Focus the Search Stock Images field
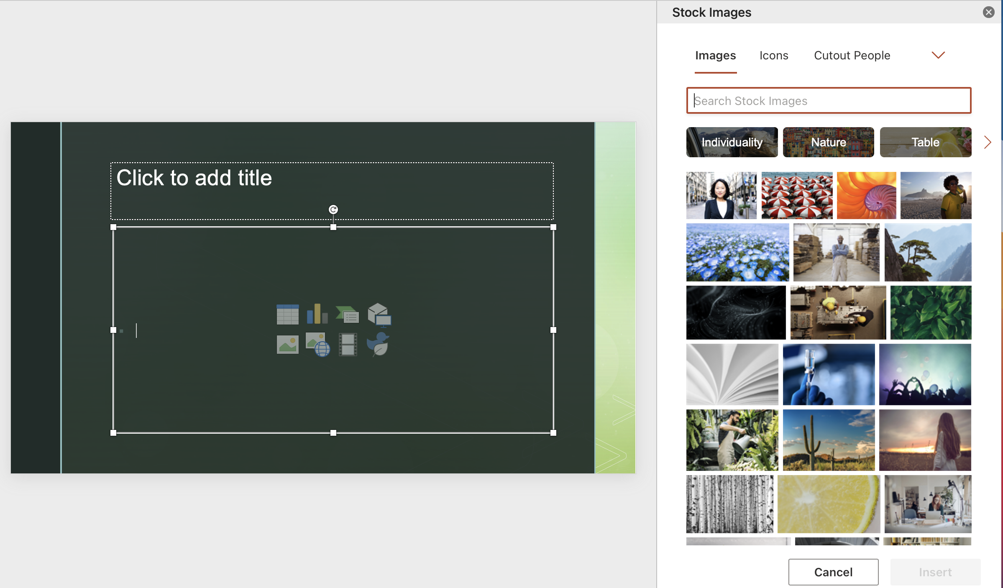 [829, 100]
